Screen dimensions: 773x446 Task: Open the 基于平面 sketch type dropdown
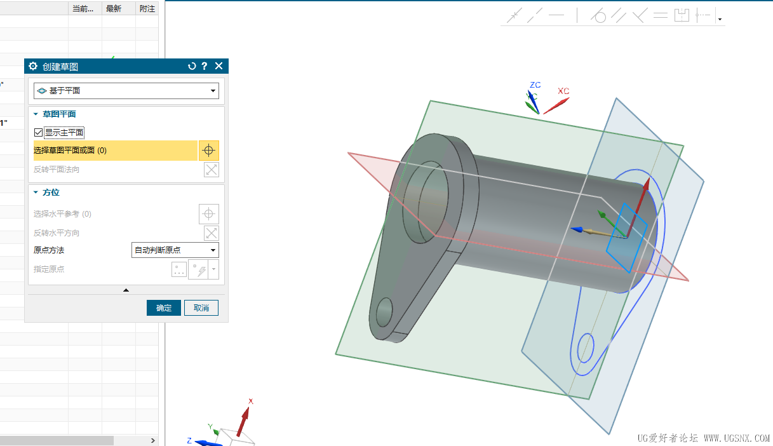tap(126, 91)
